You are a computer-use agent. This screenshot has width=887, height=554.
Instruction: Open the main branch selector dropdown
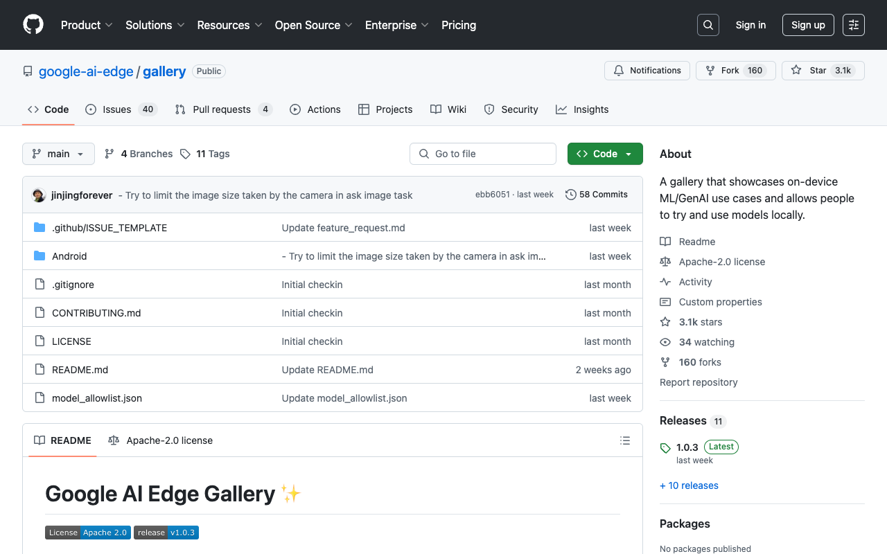pos(58,154)
